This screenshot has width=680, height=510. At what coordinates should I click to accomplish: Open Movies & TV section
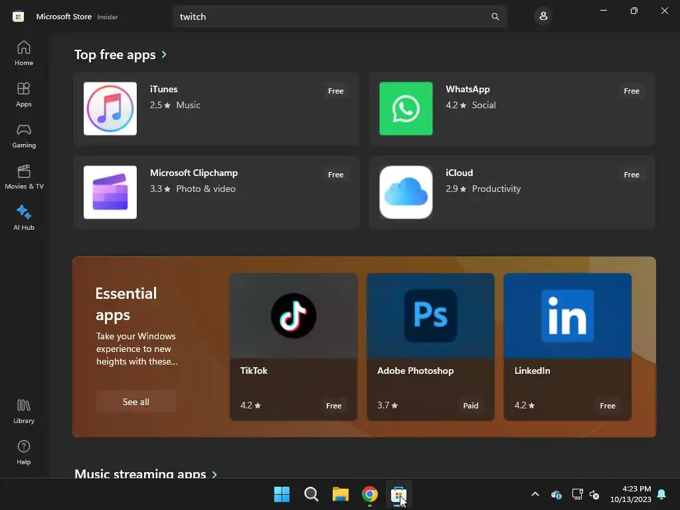(24, 177)
